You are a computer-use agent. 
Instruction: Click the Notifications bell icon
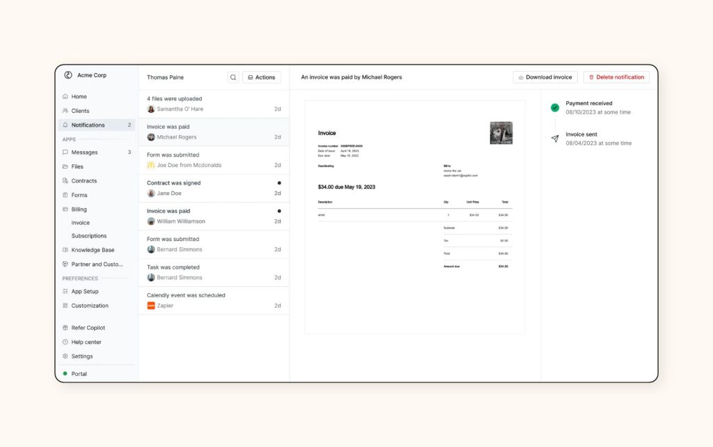pos(65,125)
